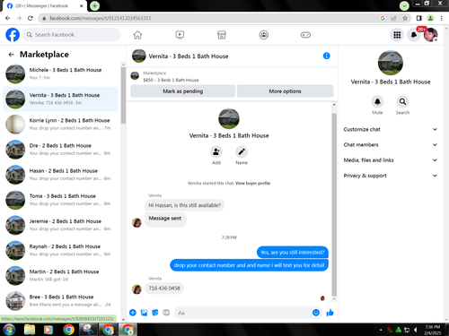Send a thumbs-up like
This screenshot has width=449, height=336.
[x=330, y=313]
